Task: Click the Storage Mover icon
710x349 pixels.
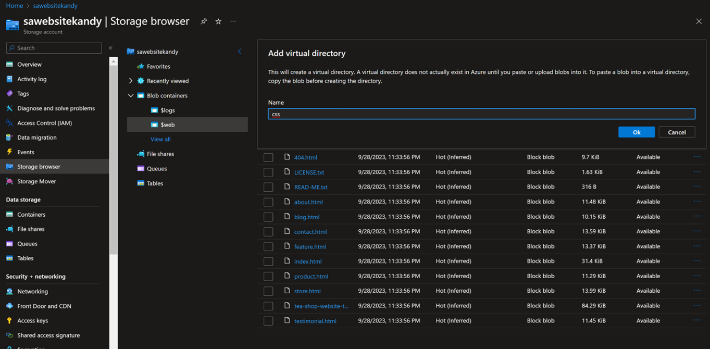Action: tap(9, 181)
